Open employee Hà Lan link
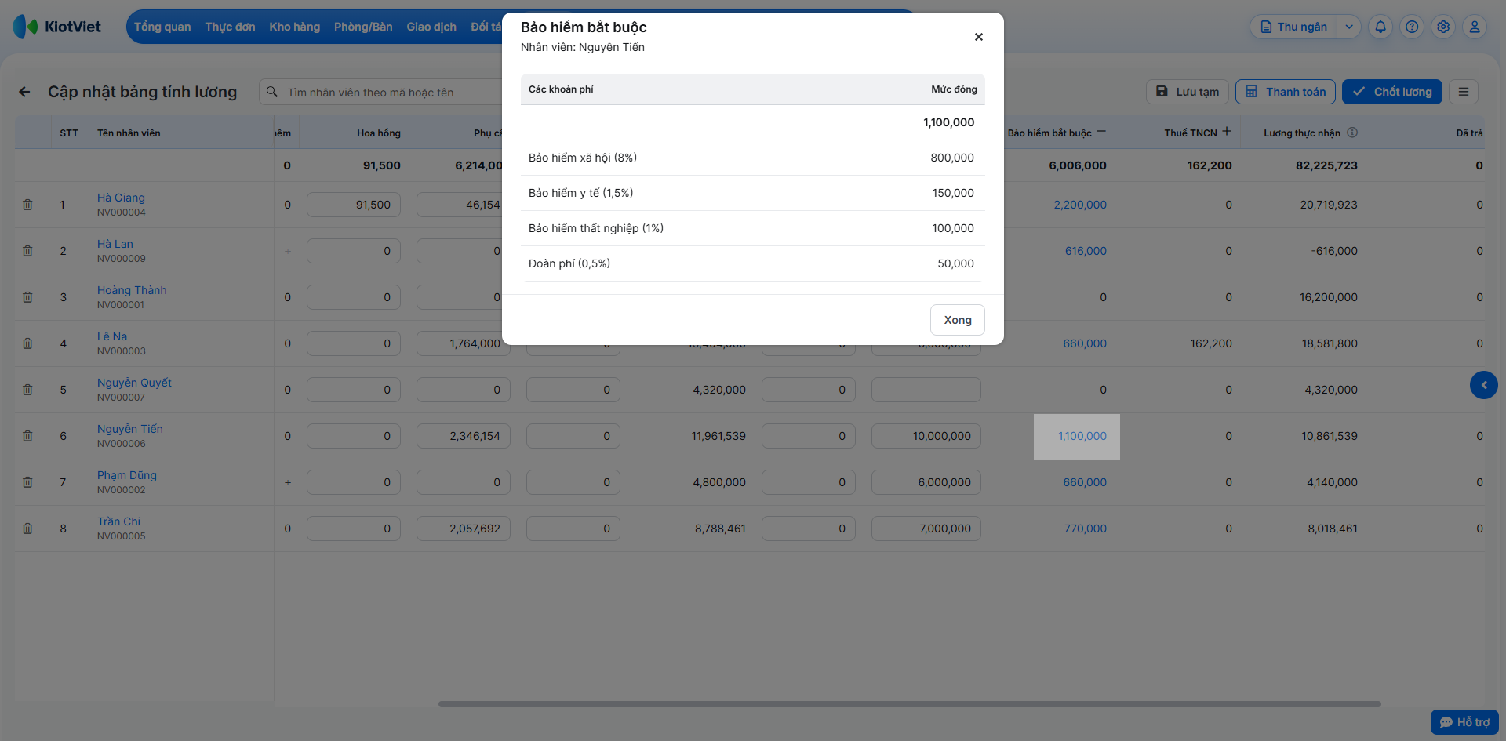Screen dimensions: 1506x741 pos(115,244)
